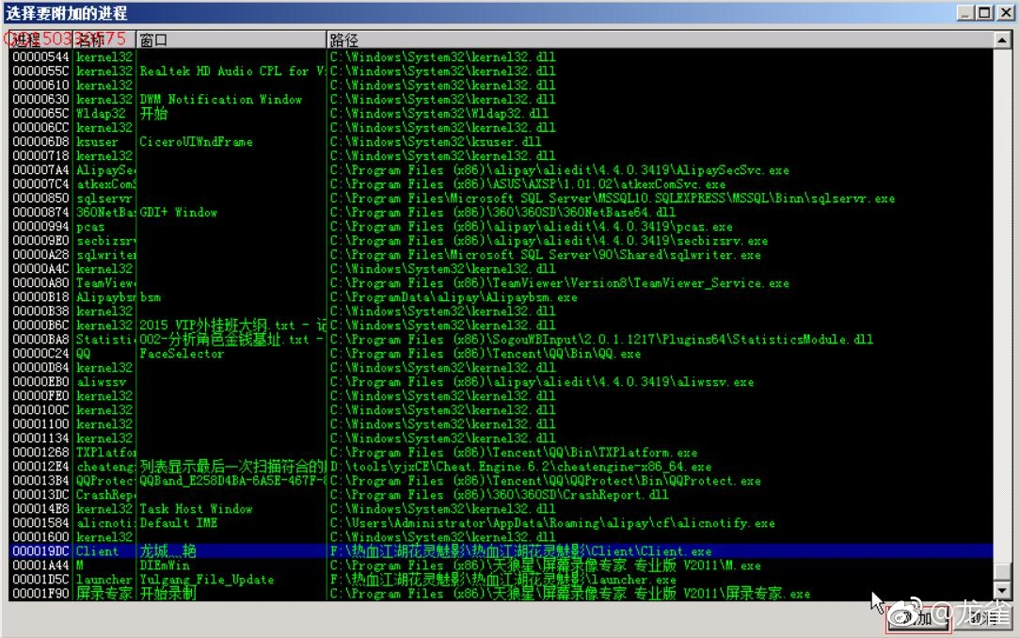Sort list by the 窗口 column header
The image size is (1020, 638).
pyautogui.click(x=231, y=40)
